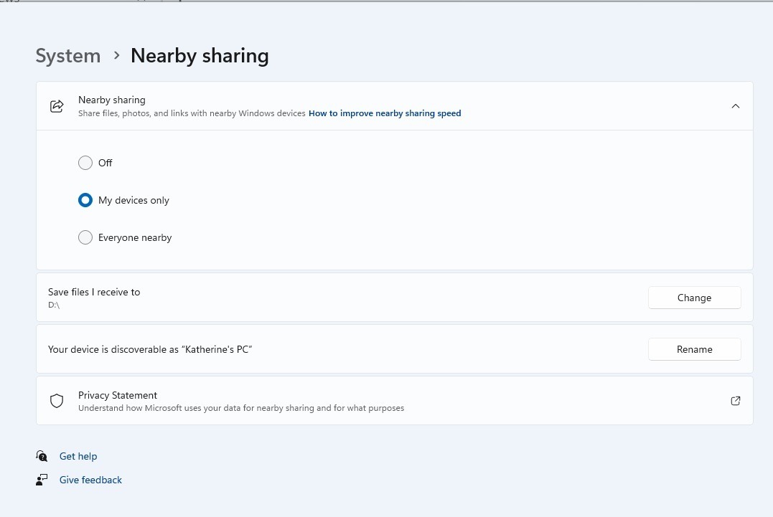773x517 pixels.
Task: Click the Nearby sharing page heading
Action: (200, 56)
